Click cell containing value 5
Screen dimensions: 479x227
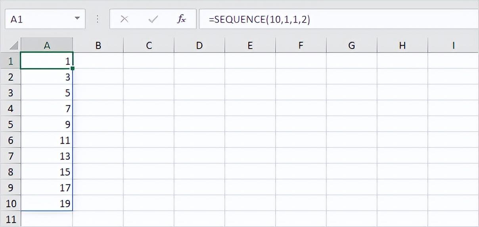click(x=47, y=93)
